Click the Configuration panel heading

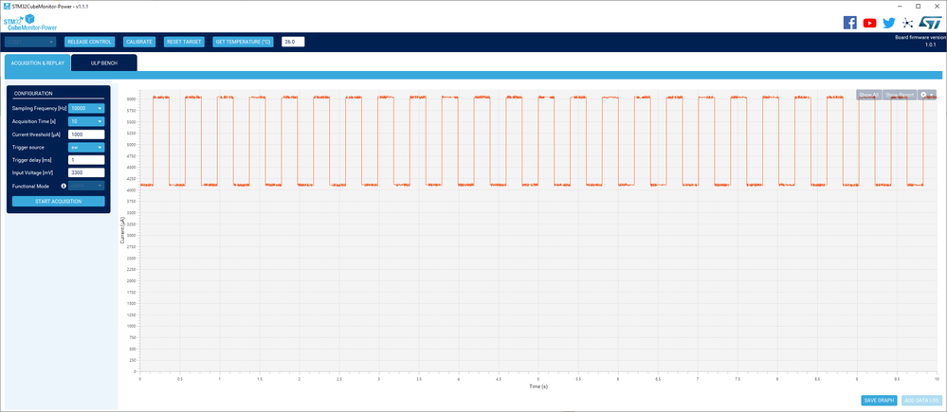33,94
